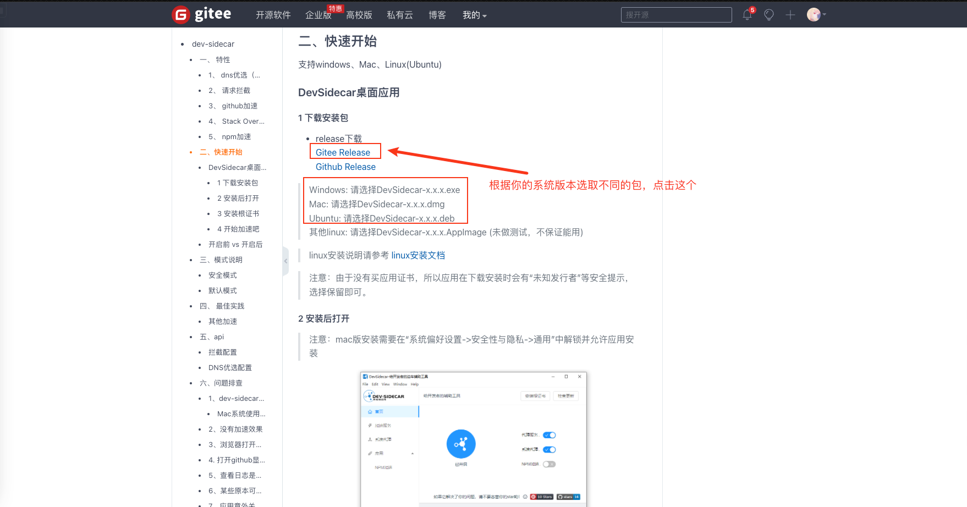Select 系统代理 icon in DevSidecar sidebar
This screenshot has height=507, width=967.
pos(370,440)
